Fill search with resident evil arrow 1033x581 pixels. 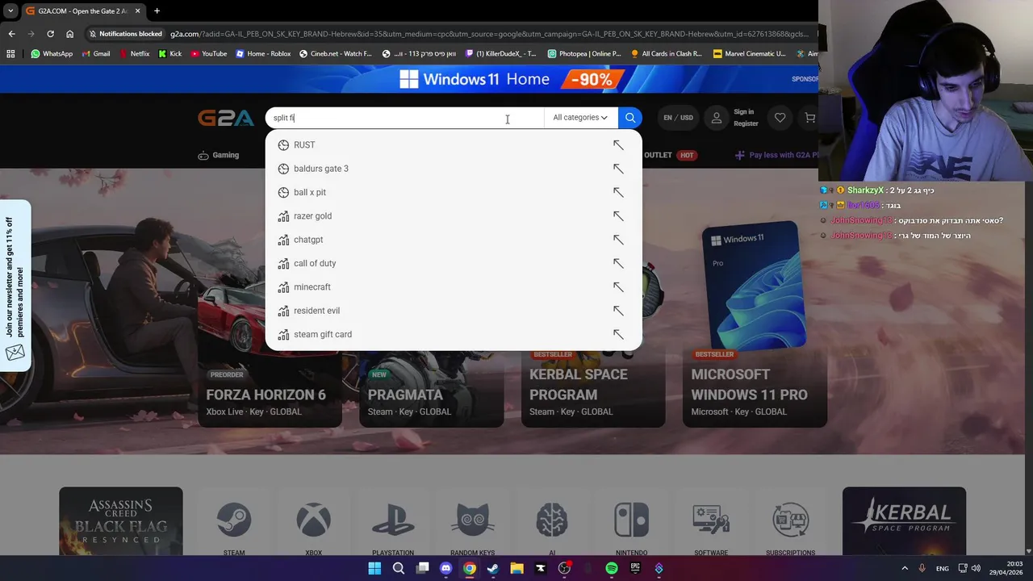pos(618,311)
